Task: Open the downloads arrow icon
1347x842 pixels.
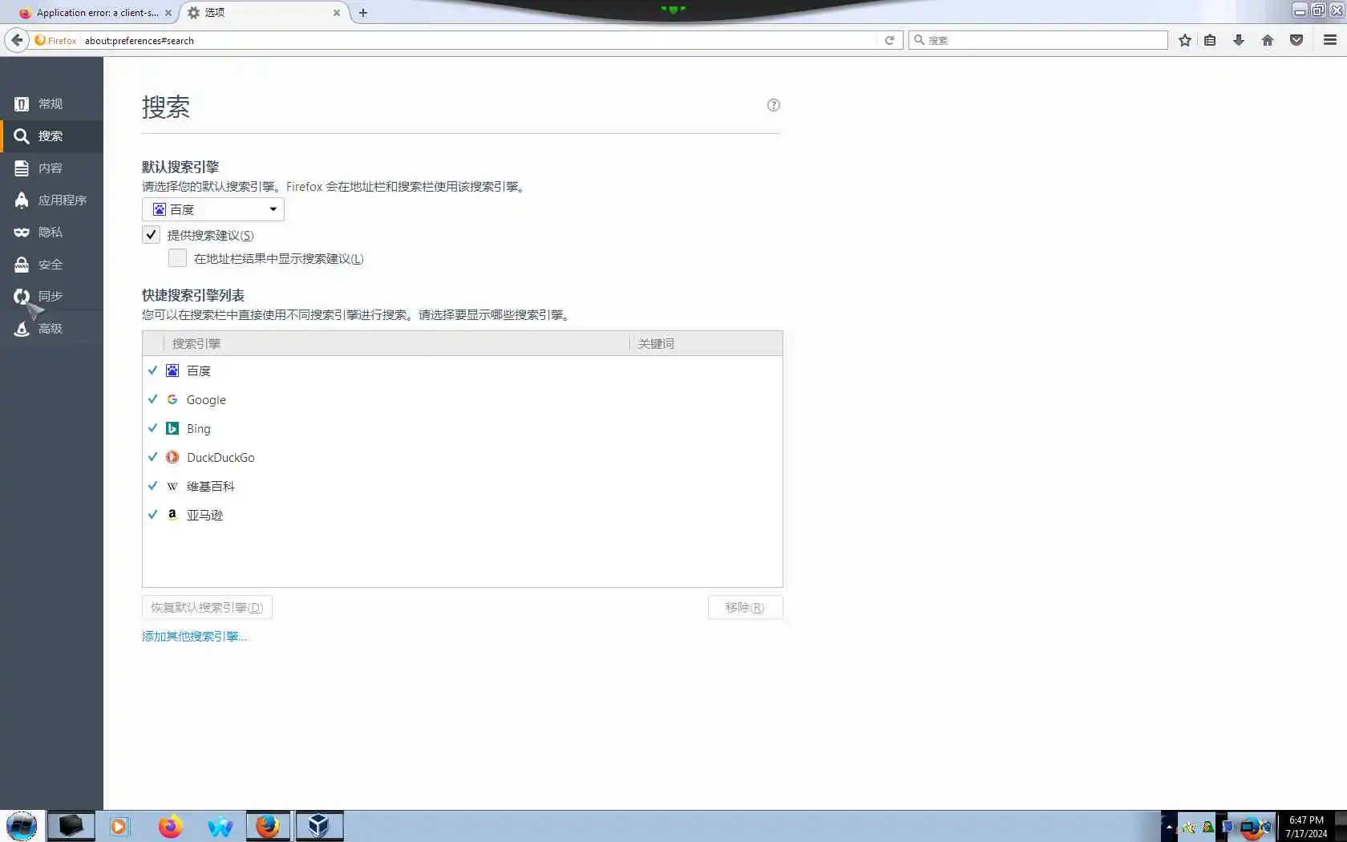Action: tap(1239, 40)
